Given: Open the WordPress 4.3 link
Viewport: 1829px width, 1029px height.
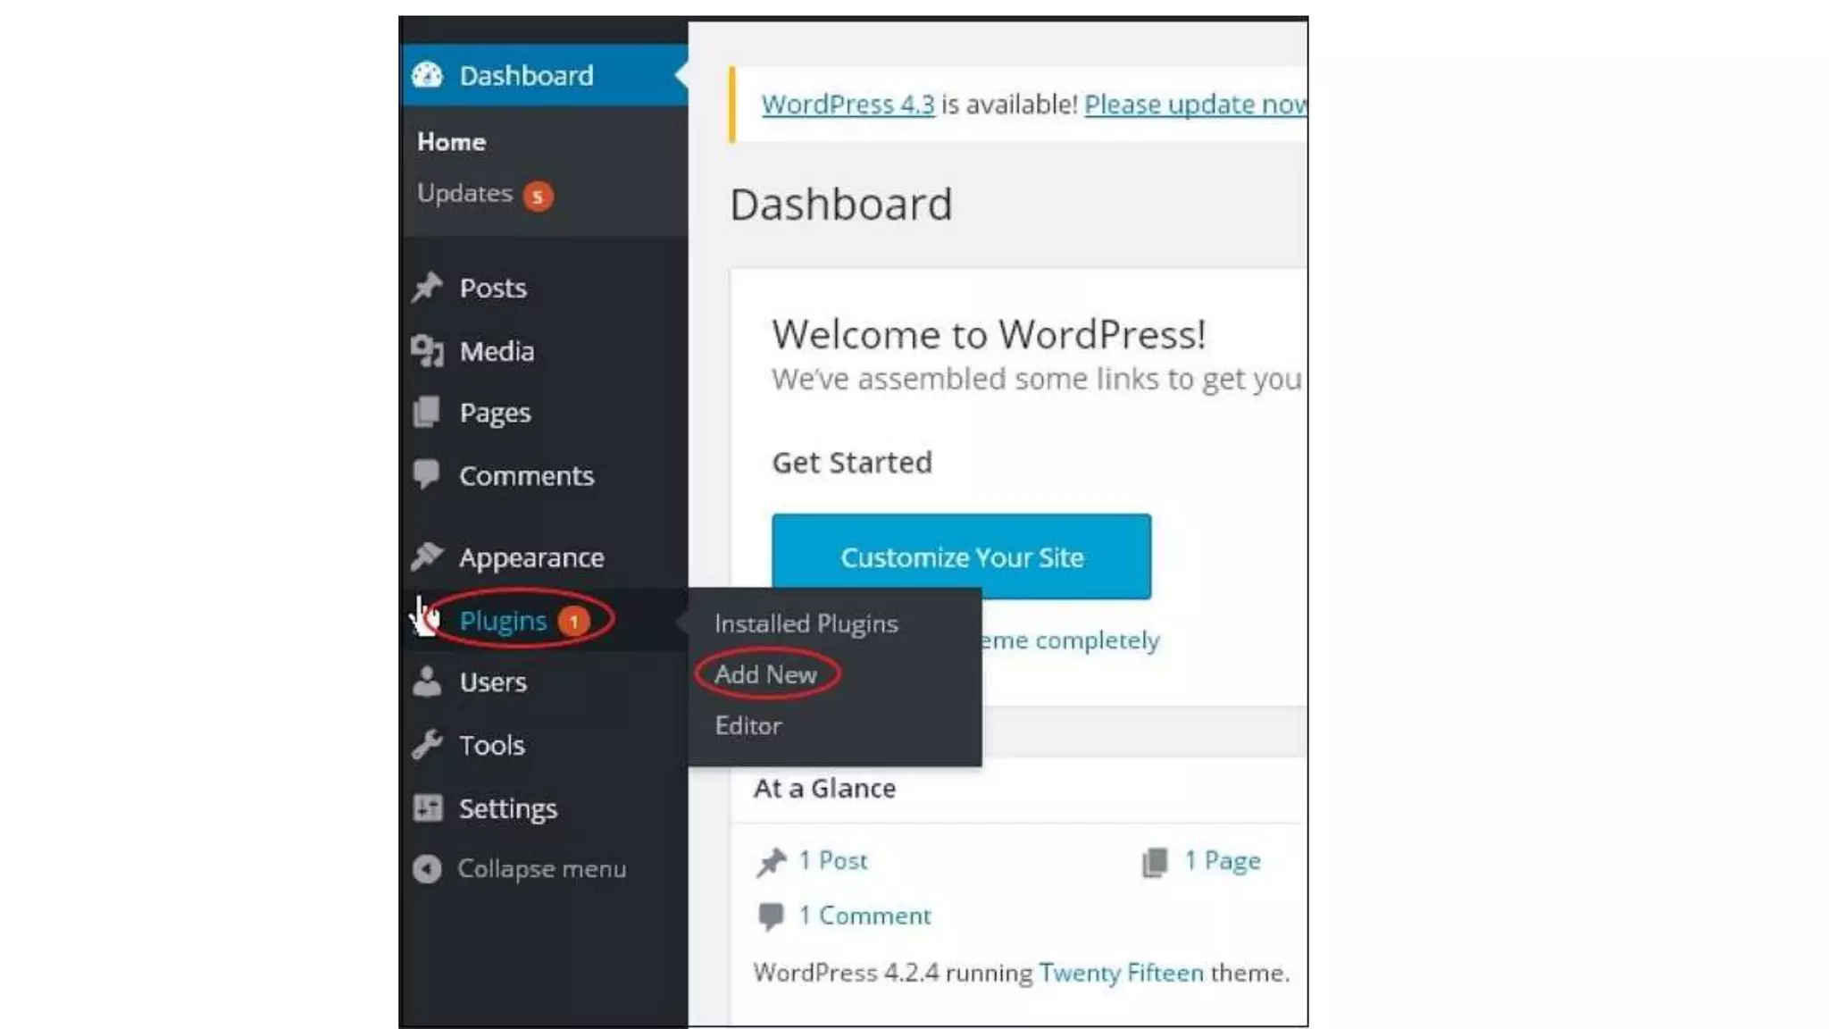Looking at the screenshot, I should (848, 105).
